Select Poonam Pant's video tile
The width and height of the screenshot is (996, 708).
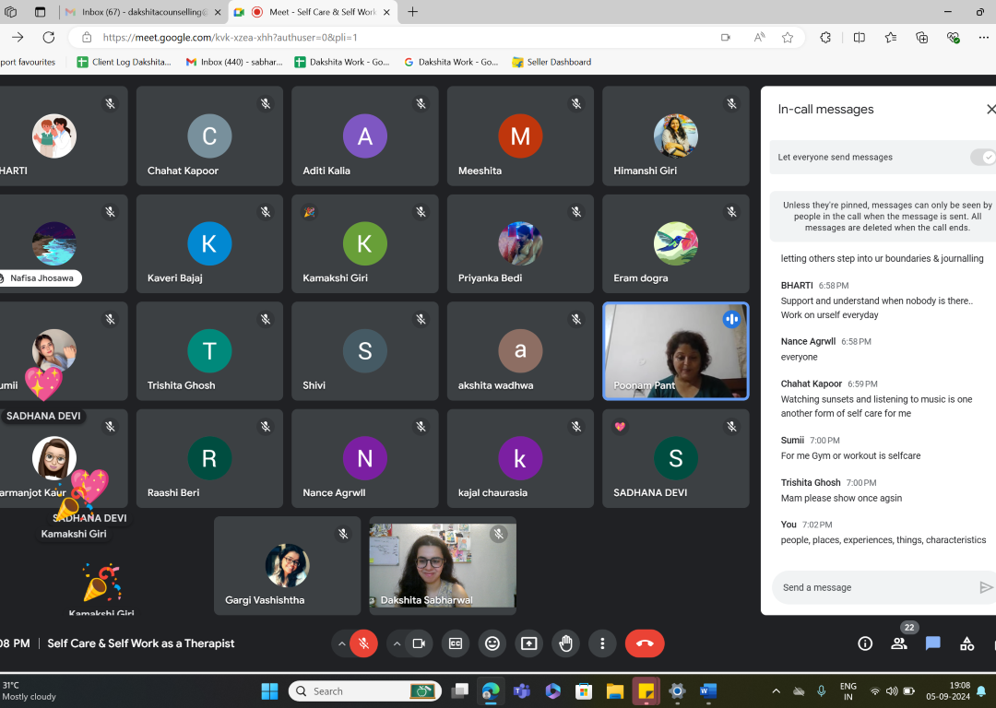(675, 351)
